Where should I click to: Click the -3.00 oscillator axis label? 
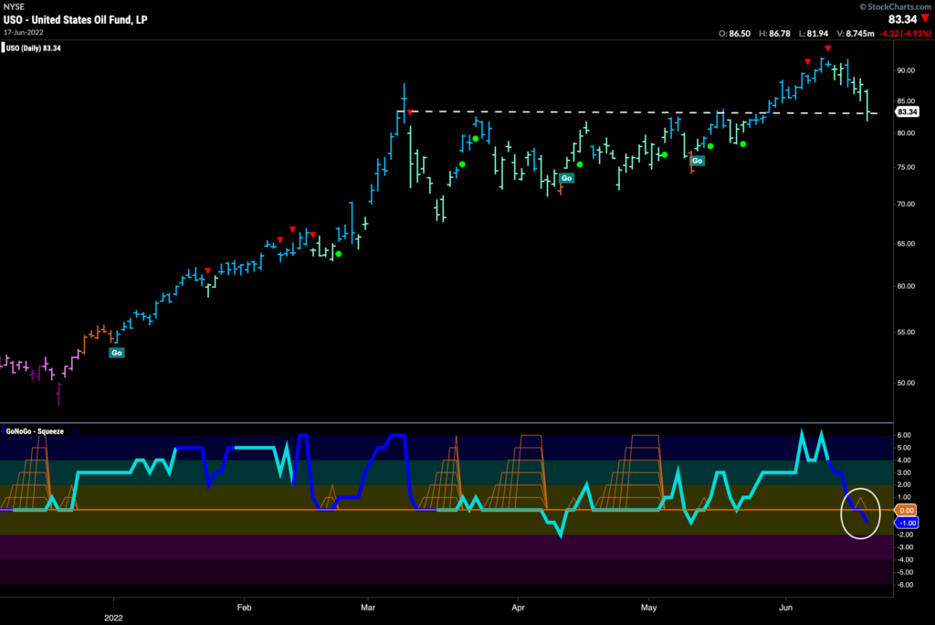904,547
